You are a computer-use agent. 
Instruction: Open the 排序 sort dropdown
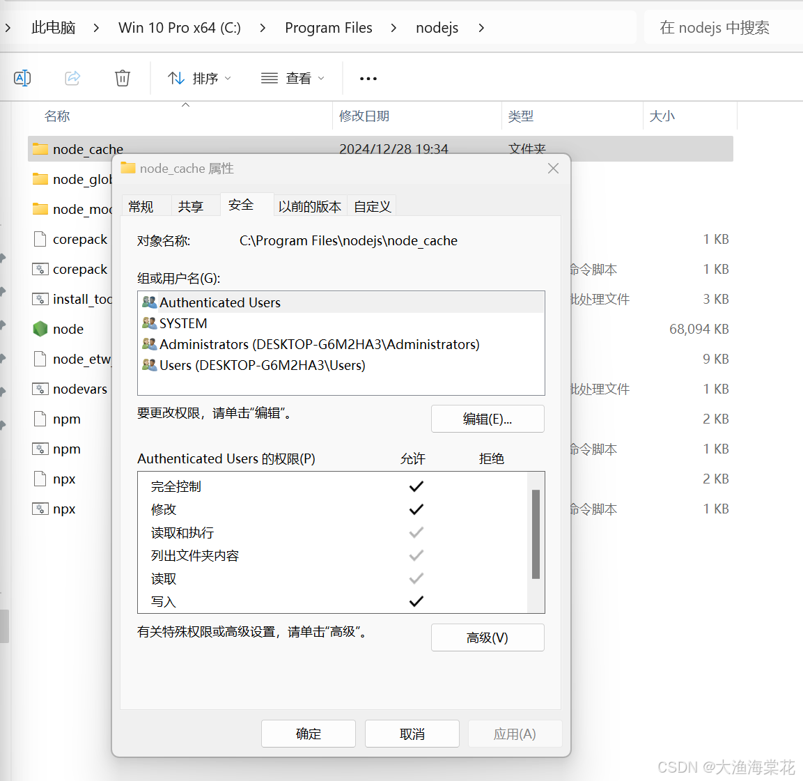click(199, 78)
